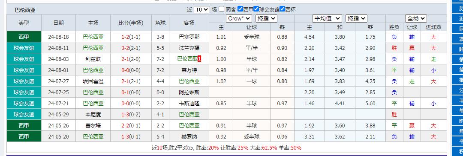
Task: Uncheck the 西甲 filter checkbox
Action: [x=240, y=9]
